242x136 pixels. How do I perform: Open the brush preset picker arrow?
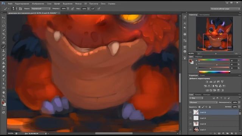tap(16, 9)
